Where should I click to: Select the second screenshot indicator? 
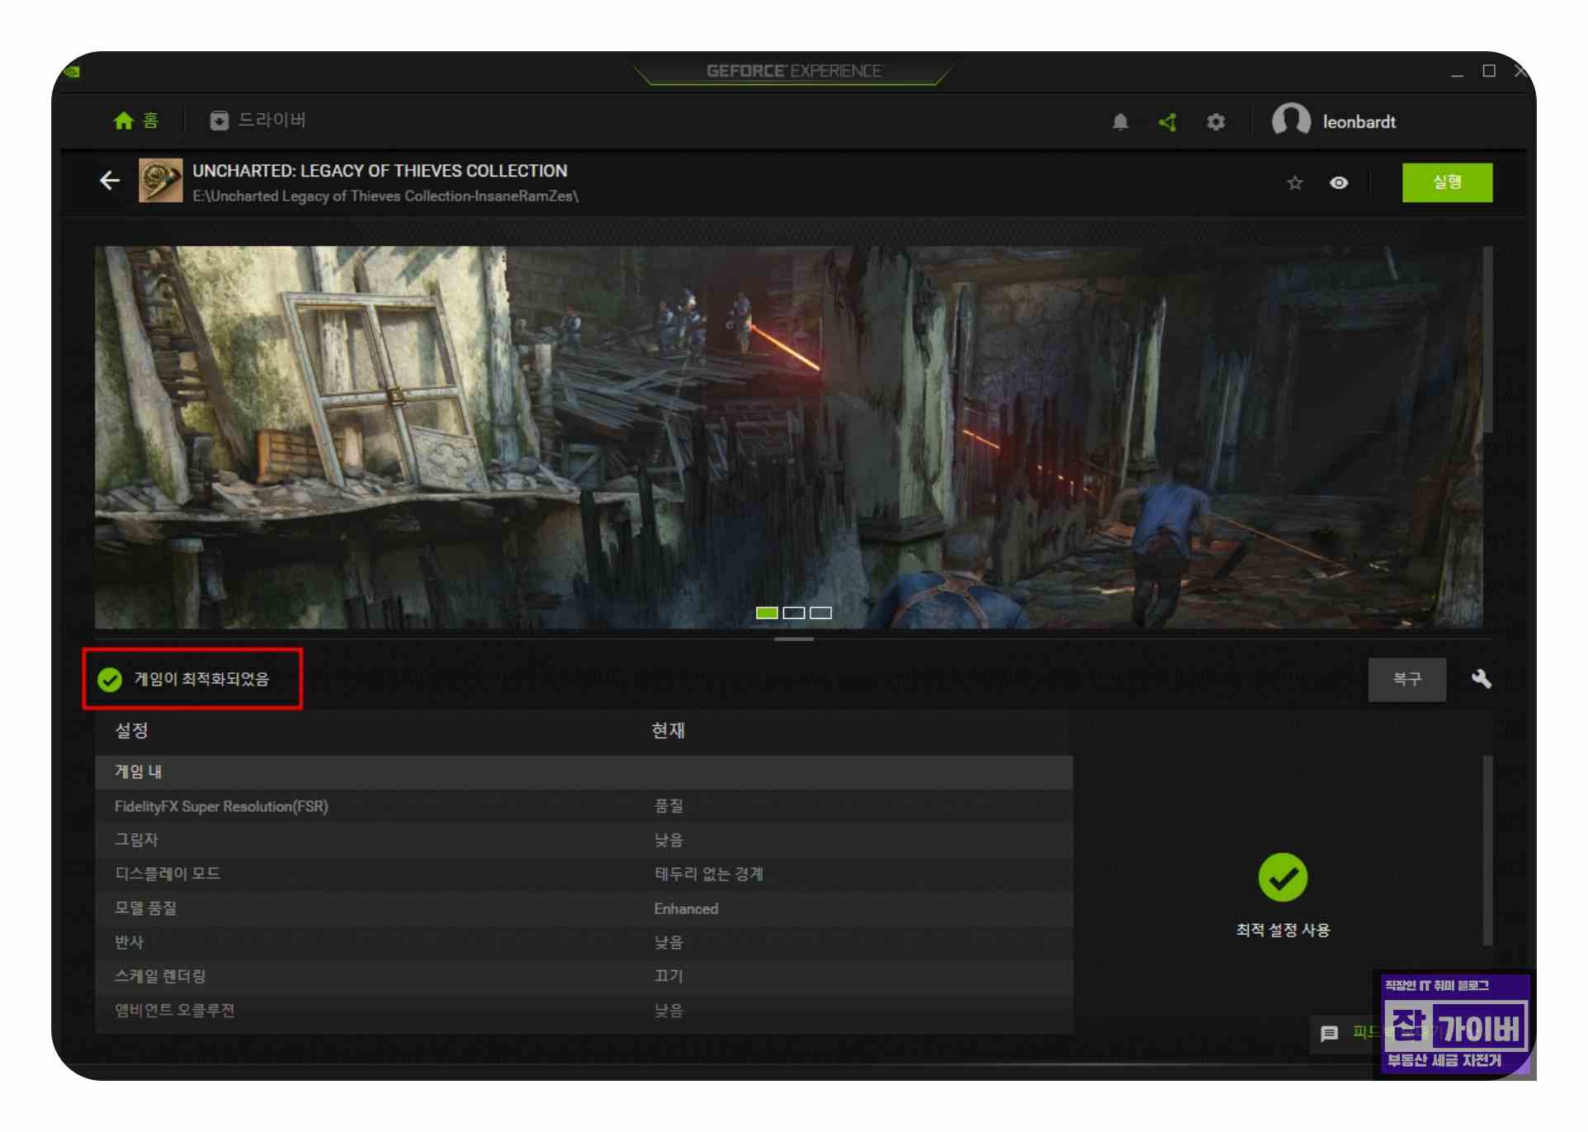click(793, 612)
